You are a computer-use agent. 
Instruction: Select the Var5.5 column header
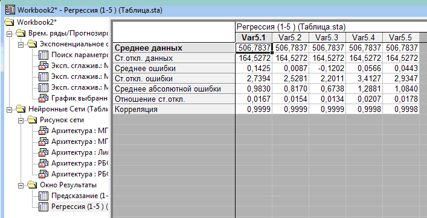click(x=400, y=37)
